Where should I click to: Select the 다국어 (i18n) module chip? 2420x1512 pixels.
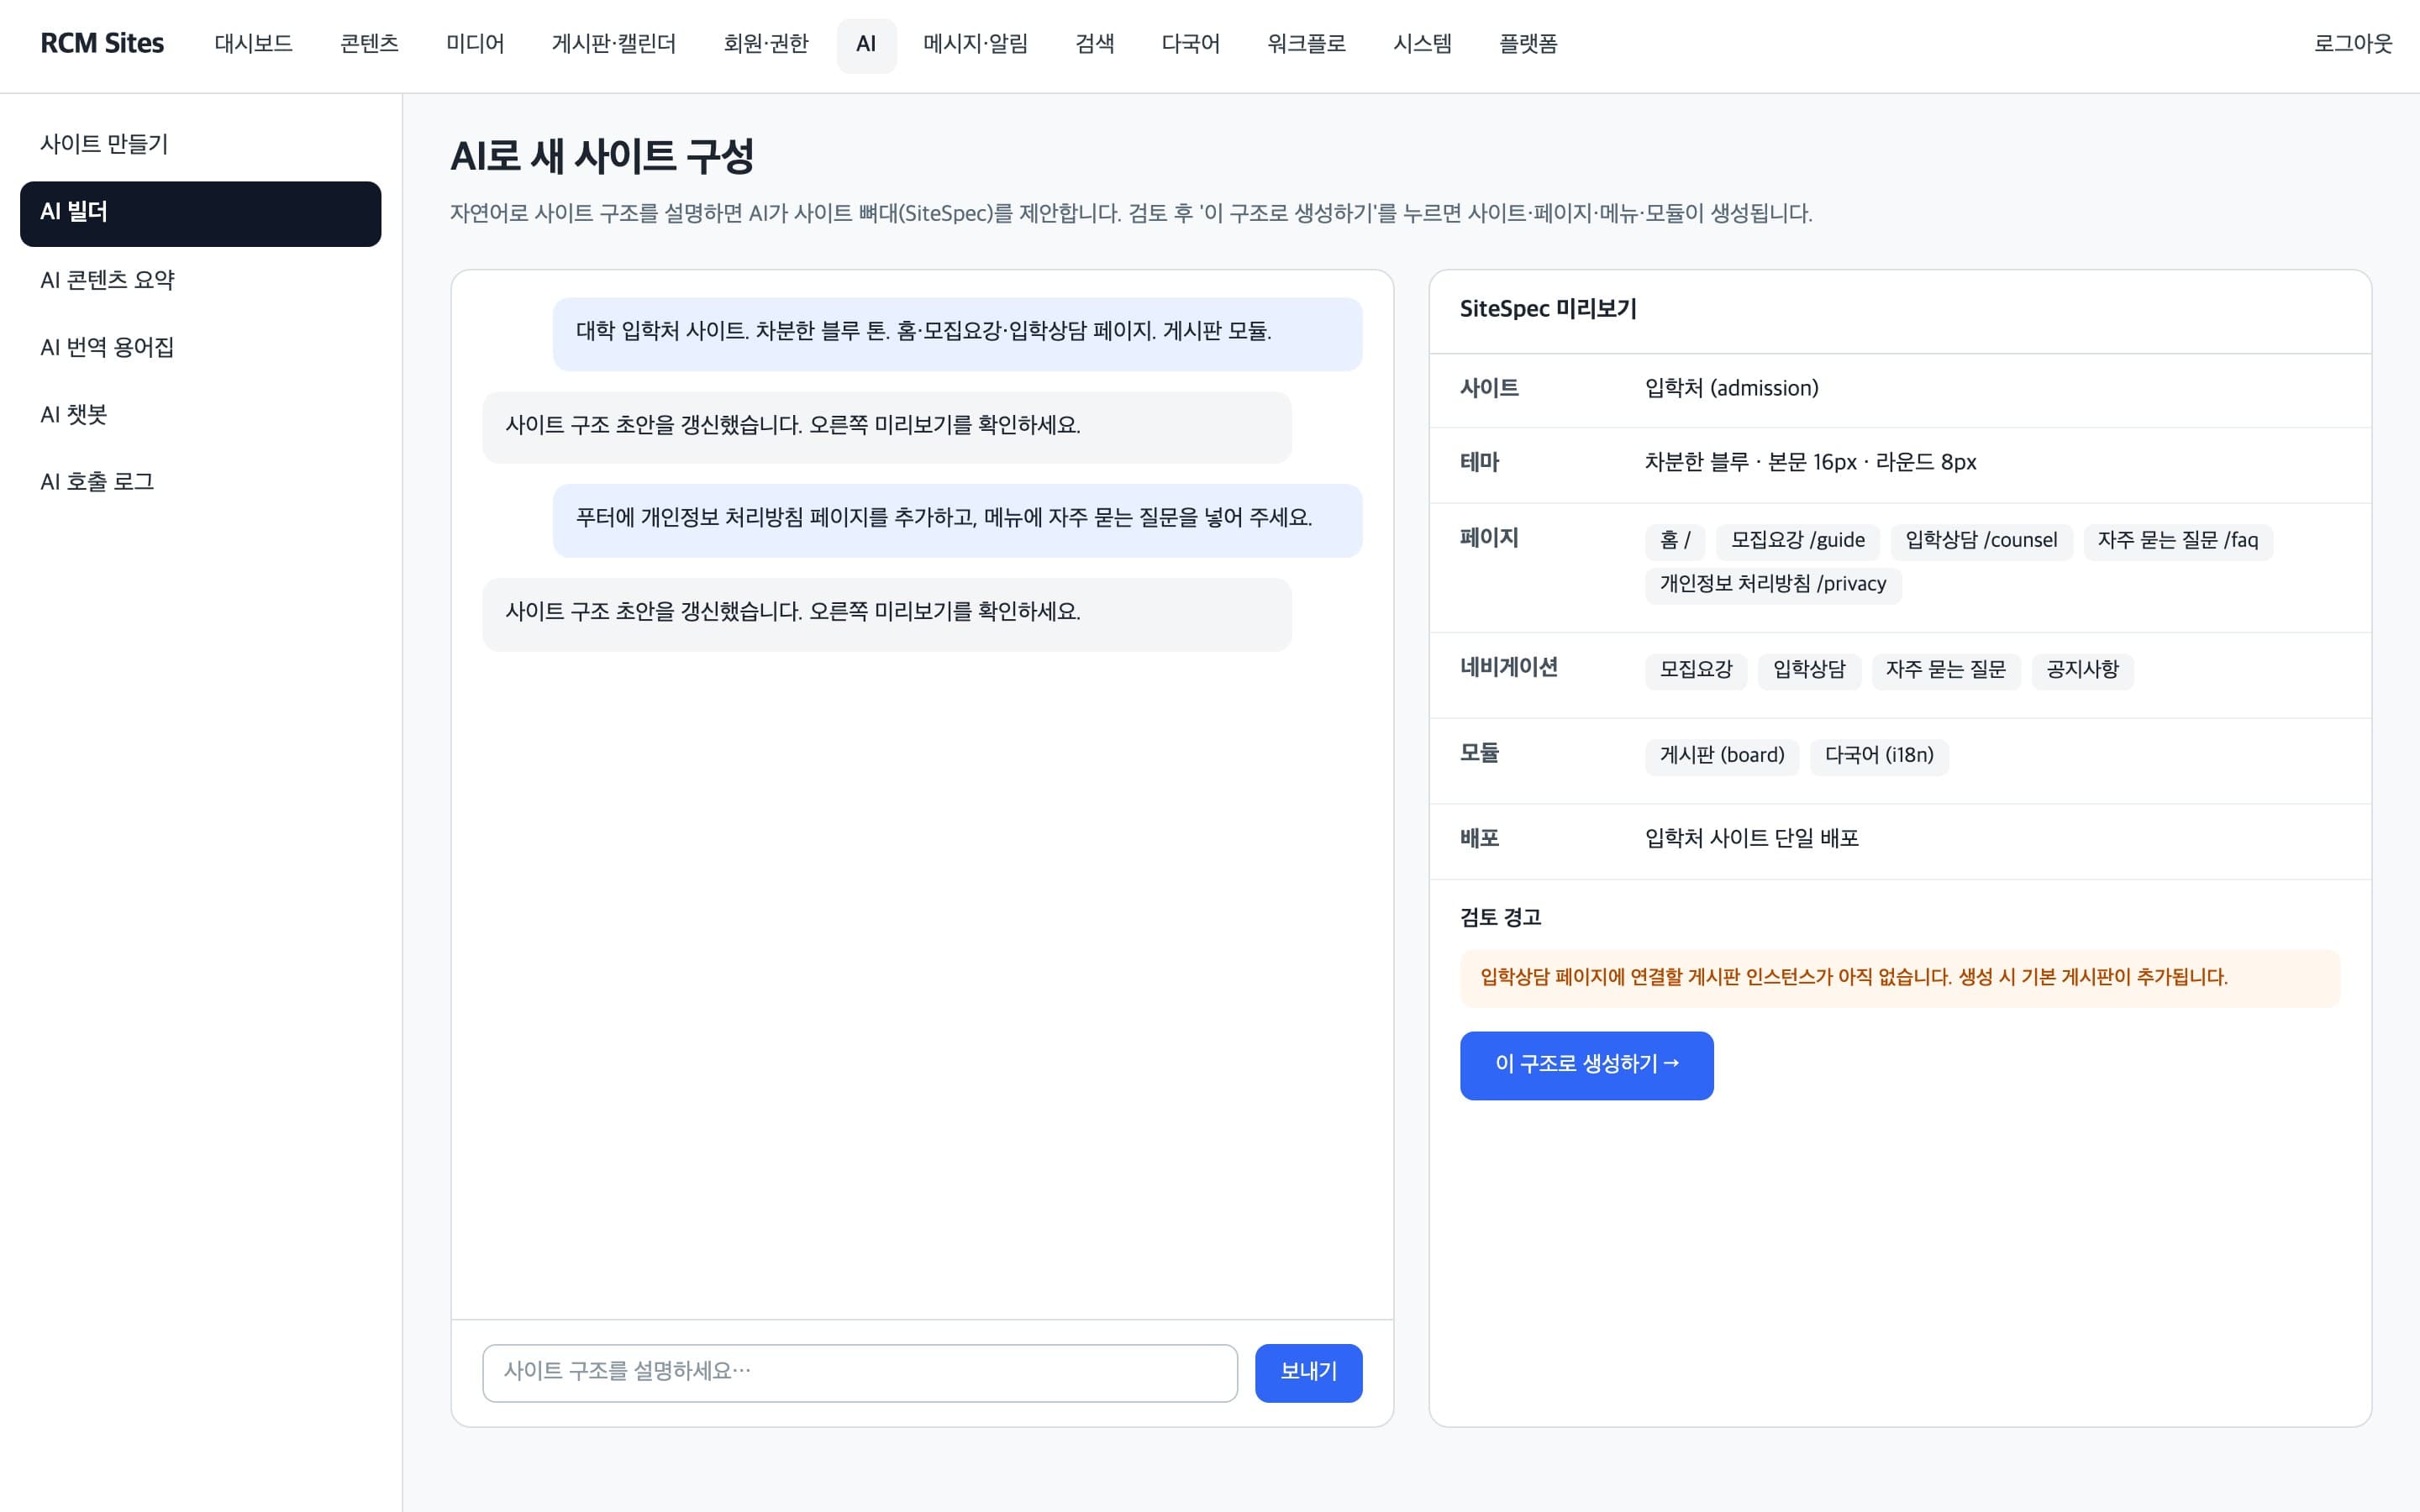click(x=1879, y=756)
